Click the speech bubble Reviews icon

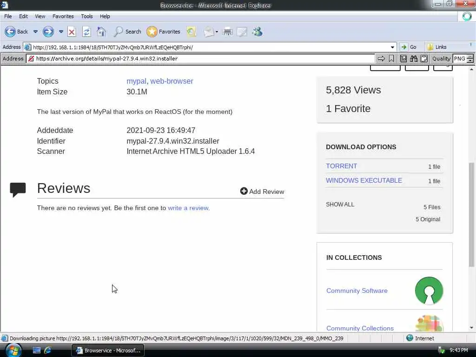[18, 190]
